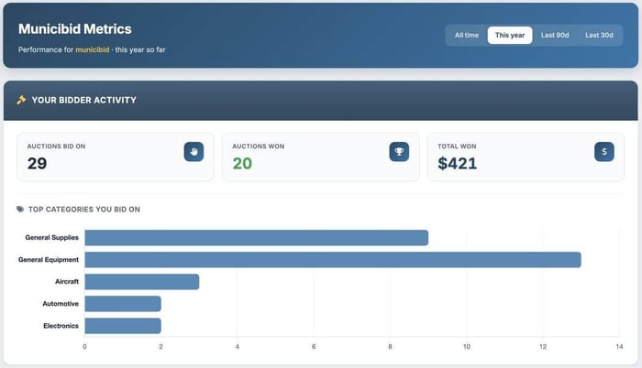
Task: Click the Total Won value $421
Action: [x=458, y=164]
